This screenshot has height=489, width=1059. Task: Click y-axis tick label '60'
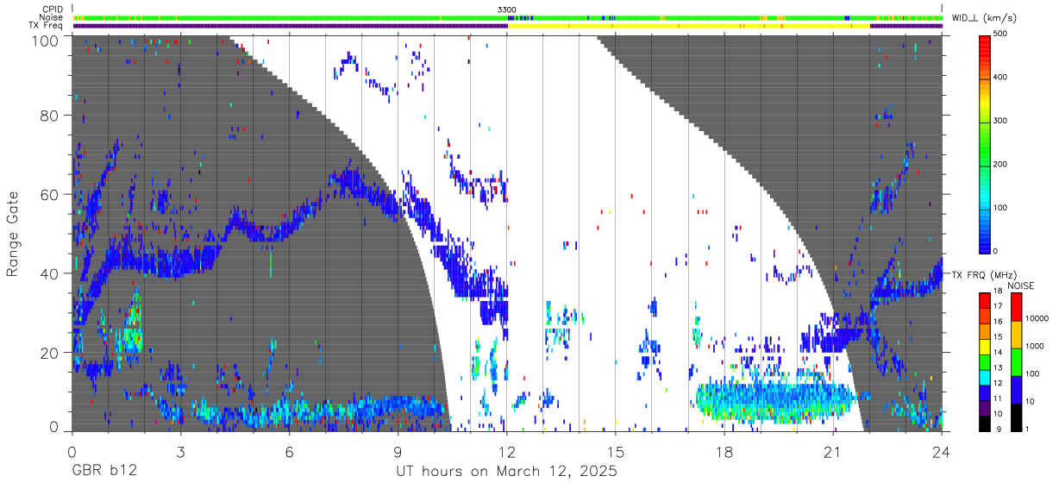click(x=51, y=195)
